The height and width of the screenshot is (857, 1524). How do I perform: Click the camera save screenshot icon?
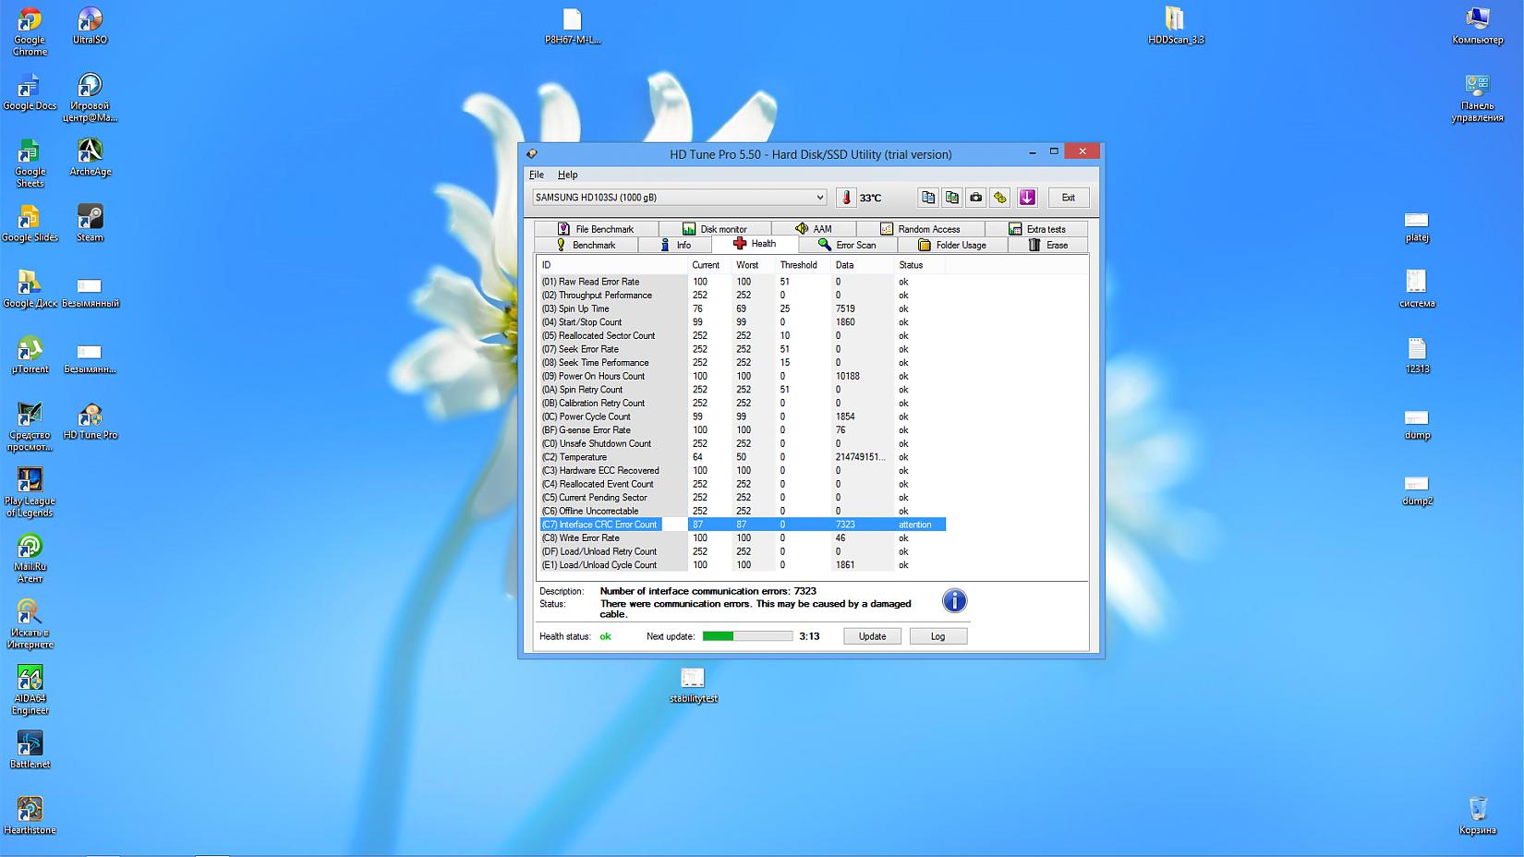pos(976,198)
